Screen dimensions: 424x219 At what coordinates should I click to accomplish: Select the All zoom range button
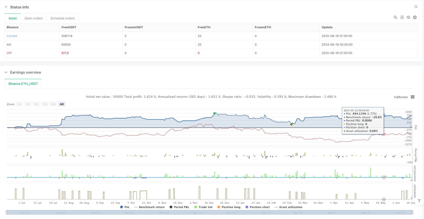click(x=62, y=104)
